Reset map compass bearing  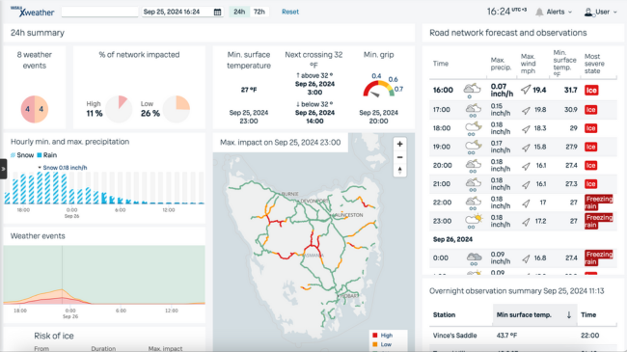pos(399,171)
